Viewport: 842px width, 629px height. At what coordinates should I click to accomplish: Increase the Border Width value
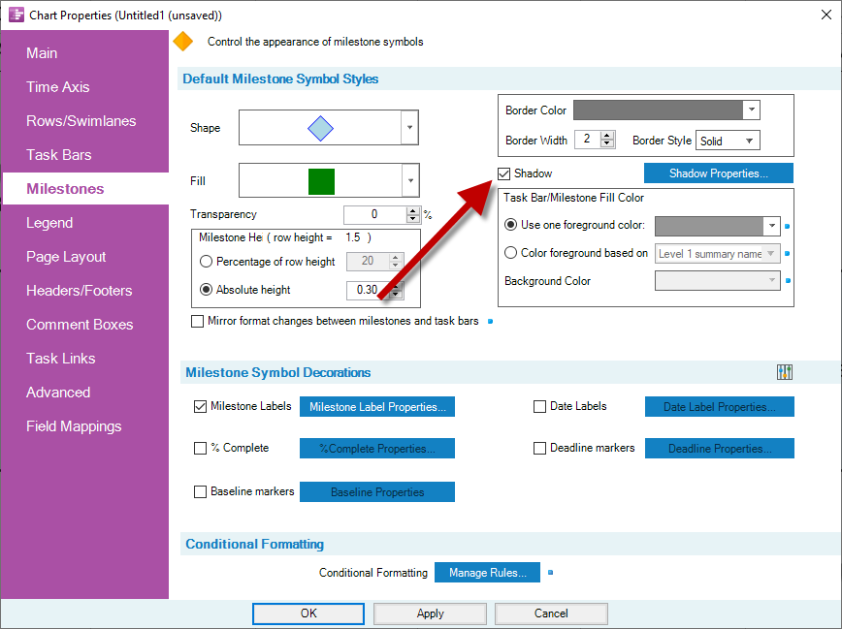pyautogui.click(x=607, y=136)
